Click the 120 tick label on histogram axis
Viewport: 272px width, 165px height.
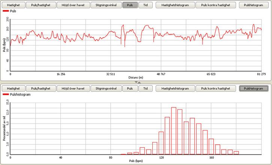(x=161, y=158)
